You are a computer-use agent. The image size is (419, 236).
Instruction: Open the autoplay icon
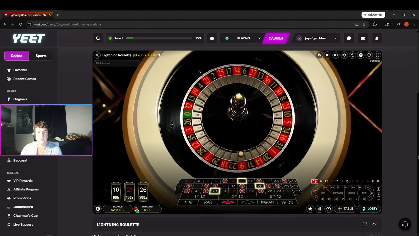coord(328,209)
